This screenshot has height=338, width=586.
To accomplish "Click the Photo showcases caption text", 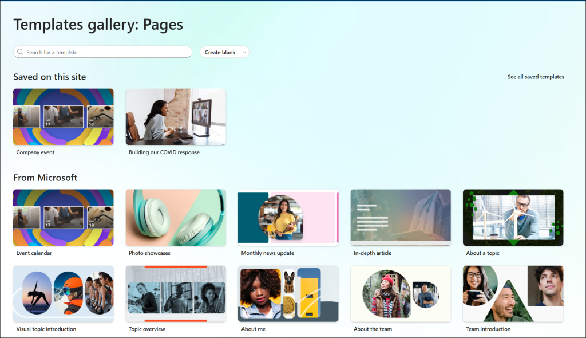I will [149, 253].
